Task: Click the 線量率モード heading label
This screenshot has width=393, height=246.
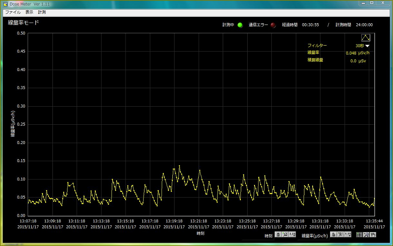Action: pyautogui.click(x=24, y=22)
